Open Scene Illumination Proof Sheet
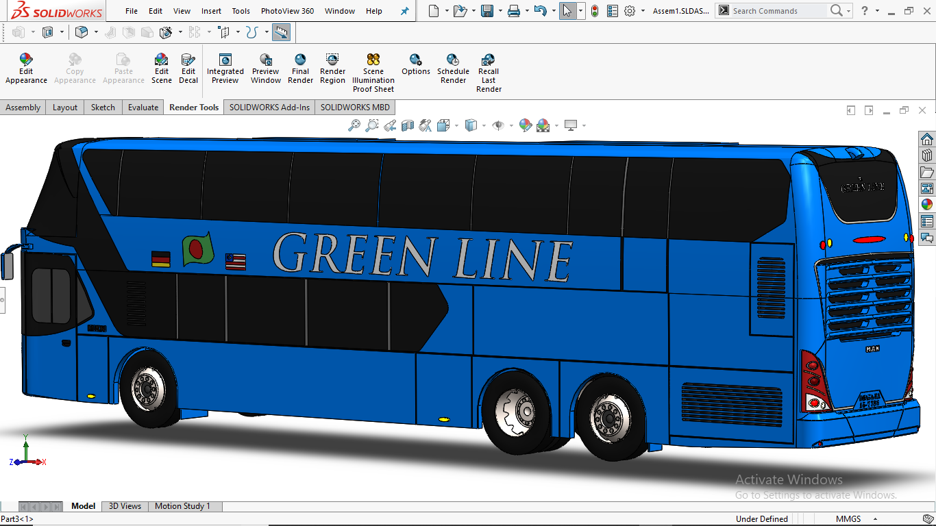 [373, 73]
